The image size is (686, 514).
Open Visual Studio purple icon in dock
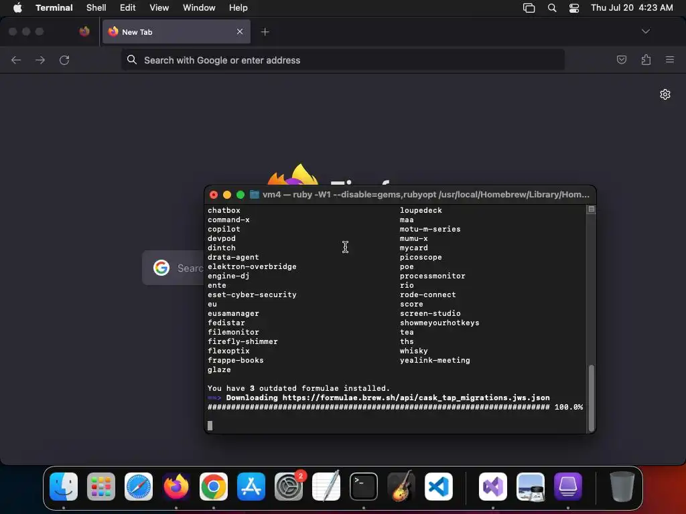493,487
